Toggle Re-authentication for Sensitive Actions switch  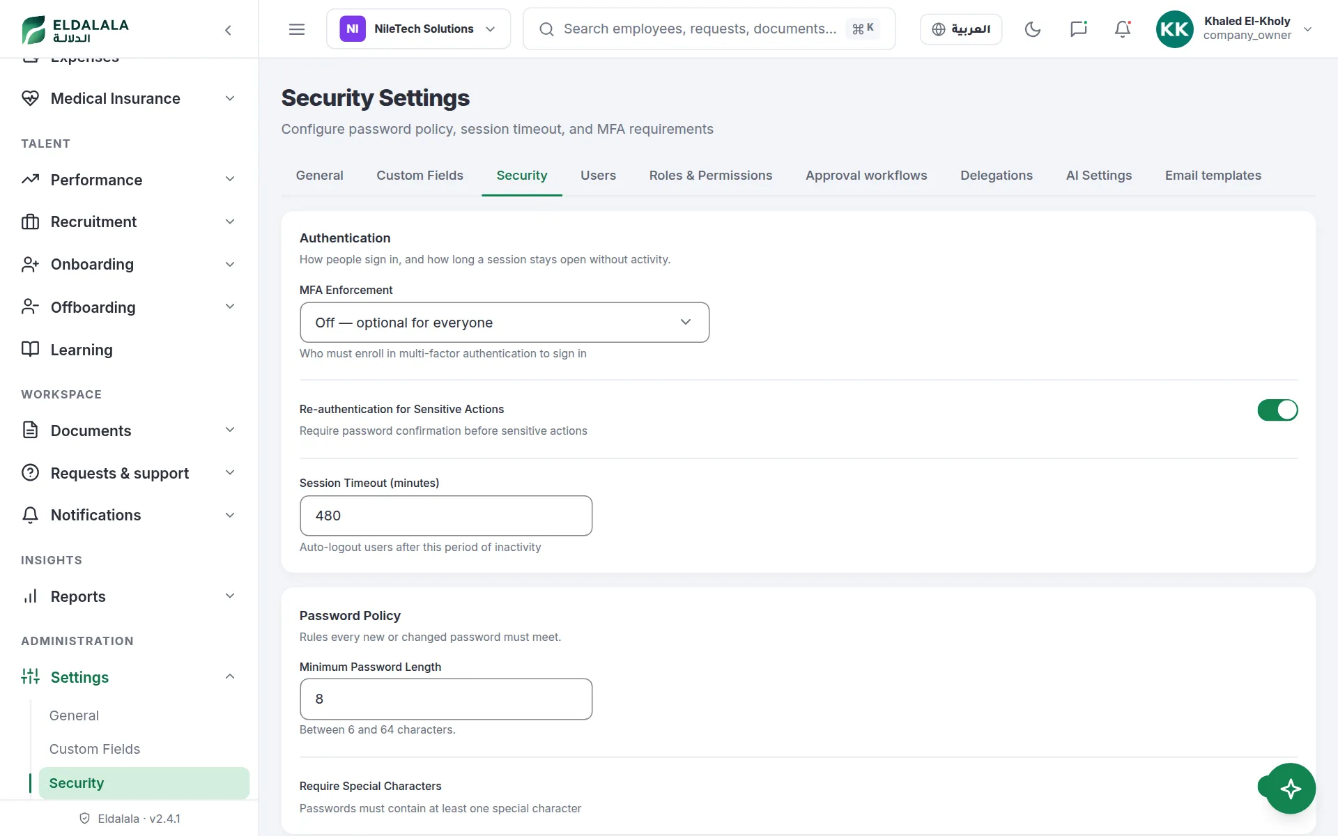(x=1277, y=410)
